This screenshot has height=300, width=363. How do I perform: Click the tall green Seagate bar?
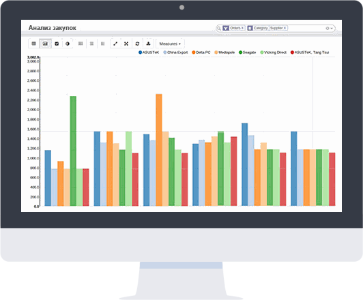click(73, 151)
